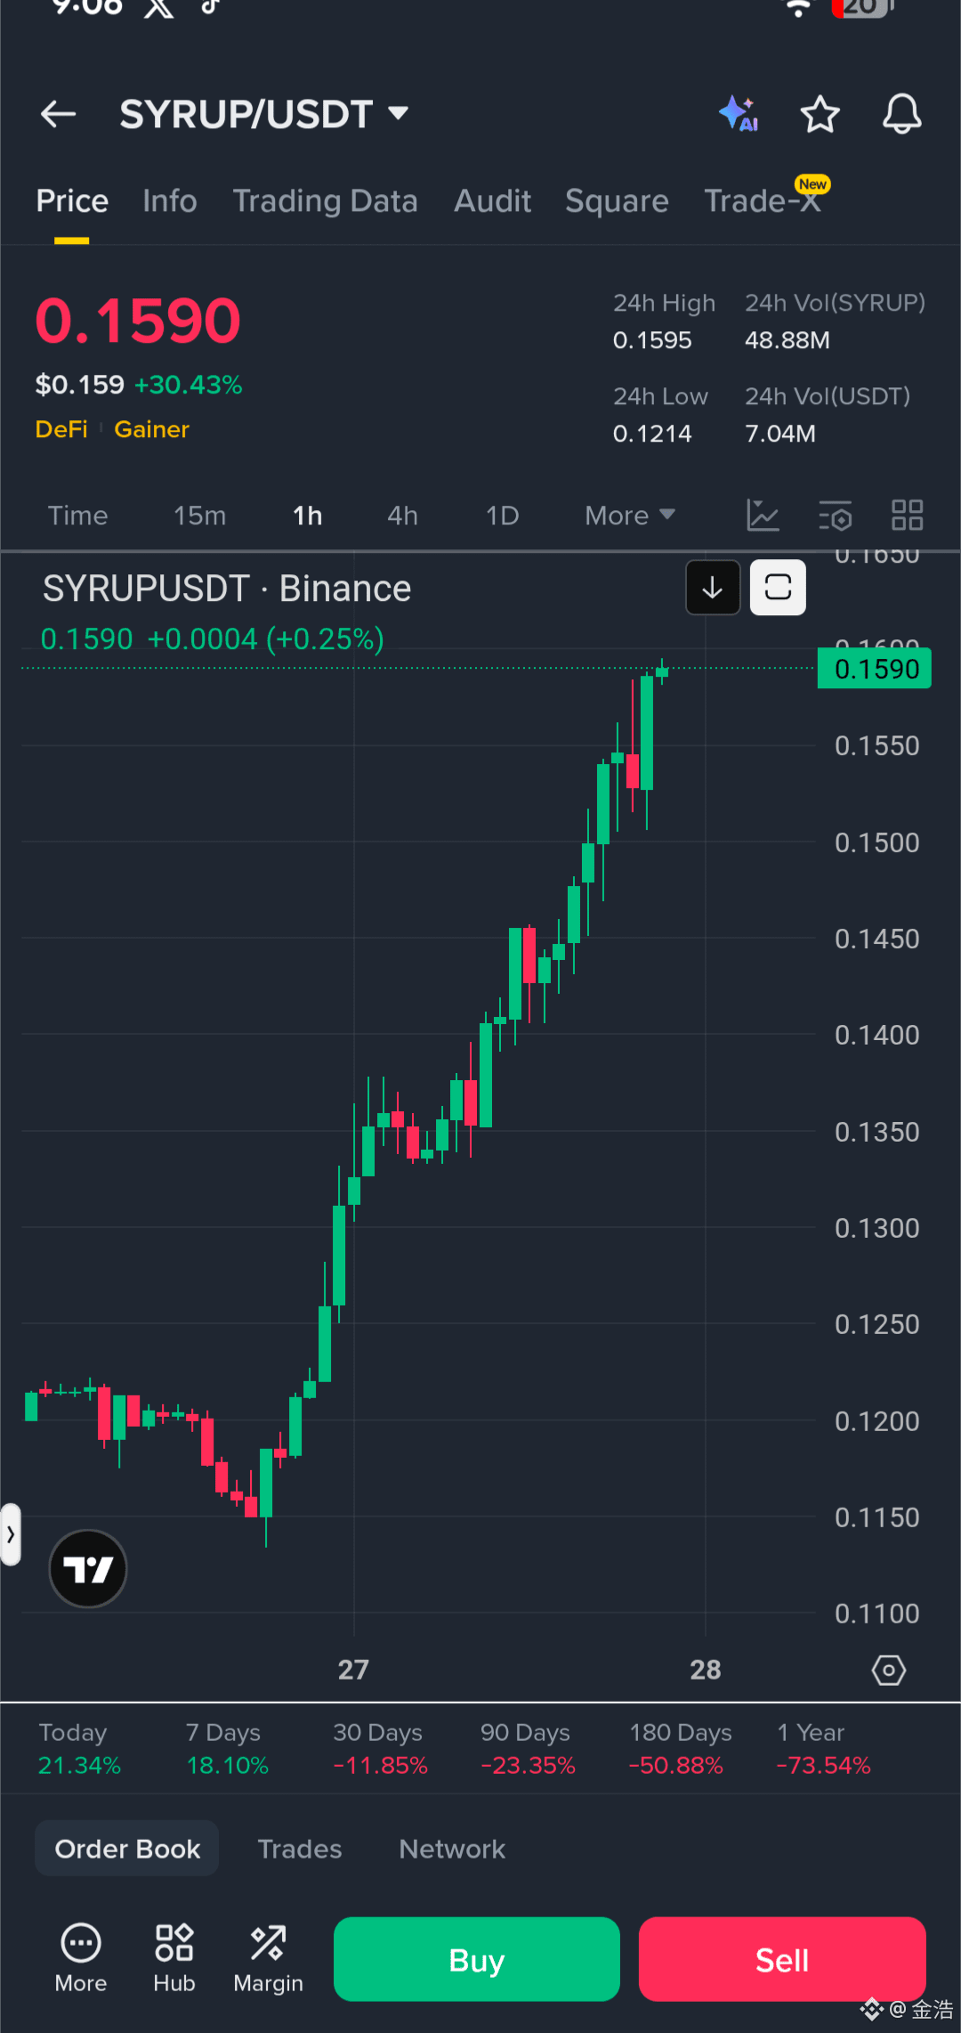This screenshot has width=961, height=2033.
Task: Tap the 1 Year -73.54% performance
Action: 823,1748
